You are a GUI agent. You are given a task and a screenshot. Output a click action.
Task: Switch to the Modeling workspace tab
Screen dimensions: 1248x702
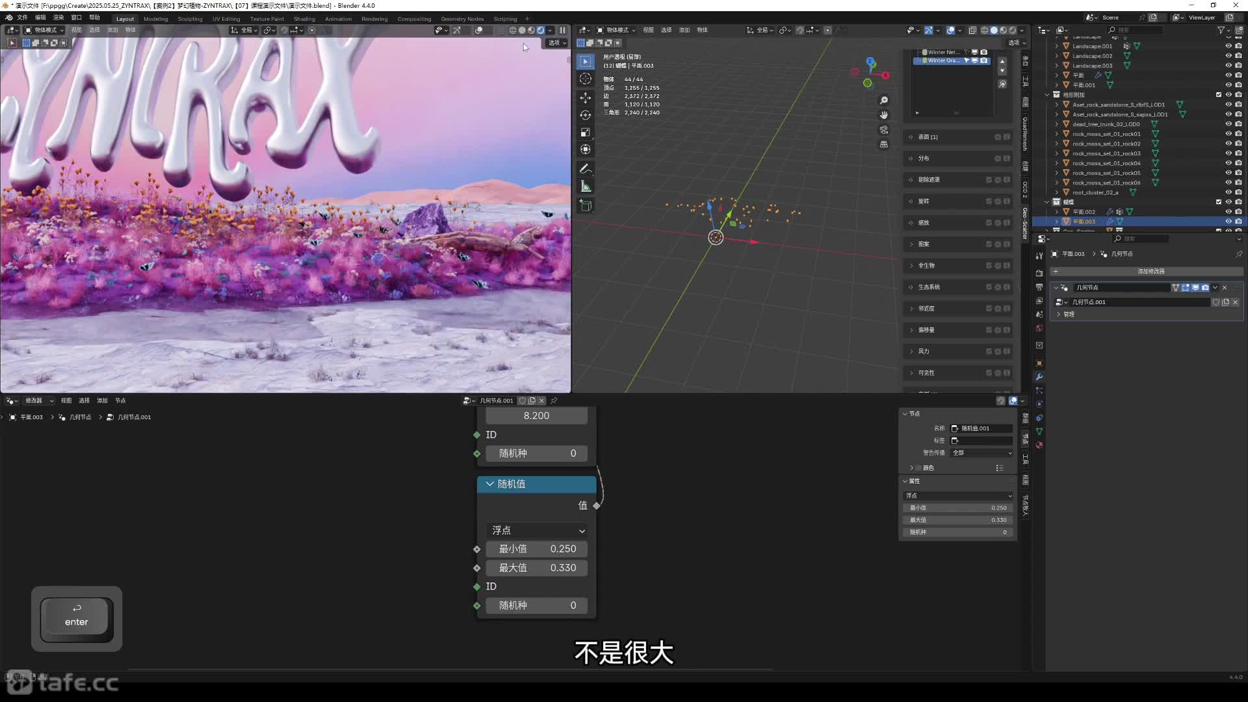[156, 19]
